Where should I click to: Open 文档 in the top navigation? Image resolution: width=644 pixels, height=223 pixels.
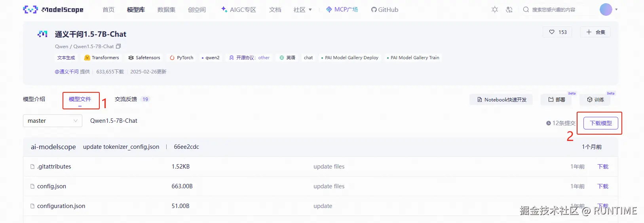point(275,9)
